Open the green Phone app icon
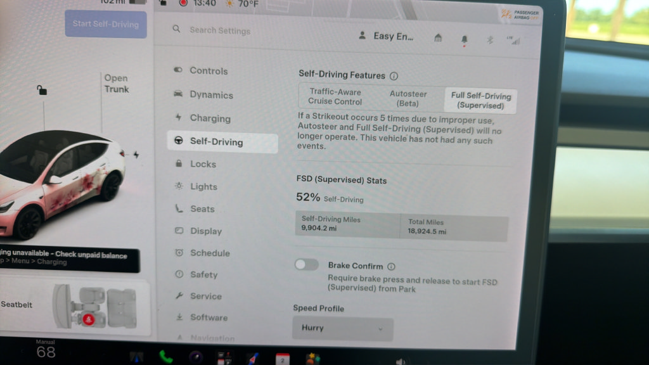 [x=166, y=356]
